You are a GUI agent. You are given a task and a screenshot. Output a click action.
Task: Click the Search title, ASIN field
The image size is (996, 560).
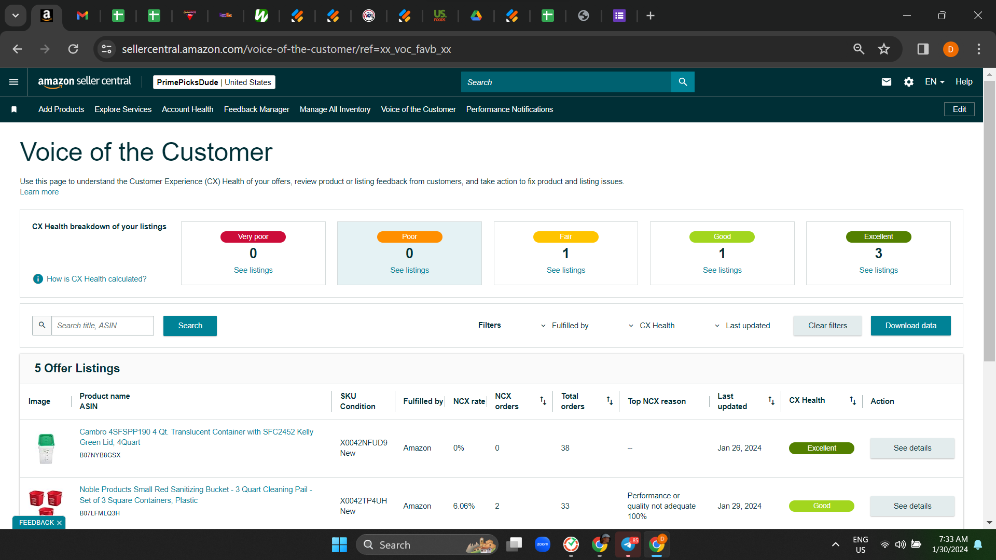click(103, 326)
